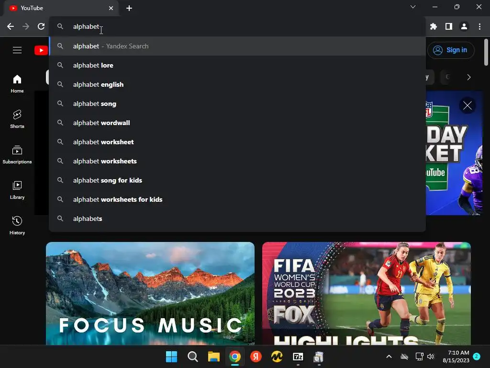Open the volume control in system tray
Viewport: 490px width, 368px height.
click(431, 356)
